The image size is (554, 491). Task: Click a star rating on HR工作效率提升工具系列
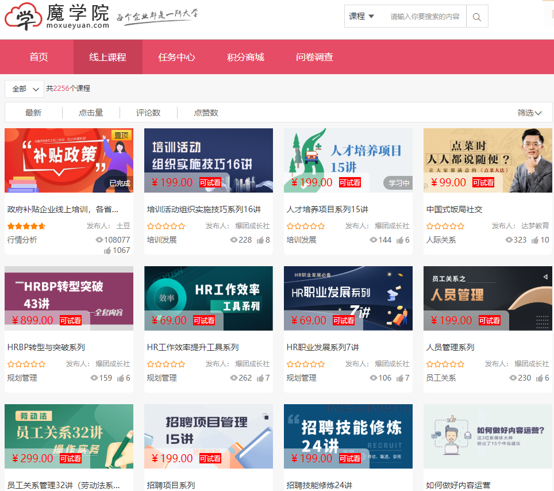166,363
